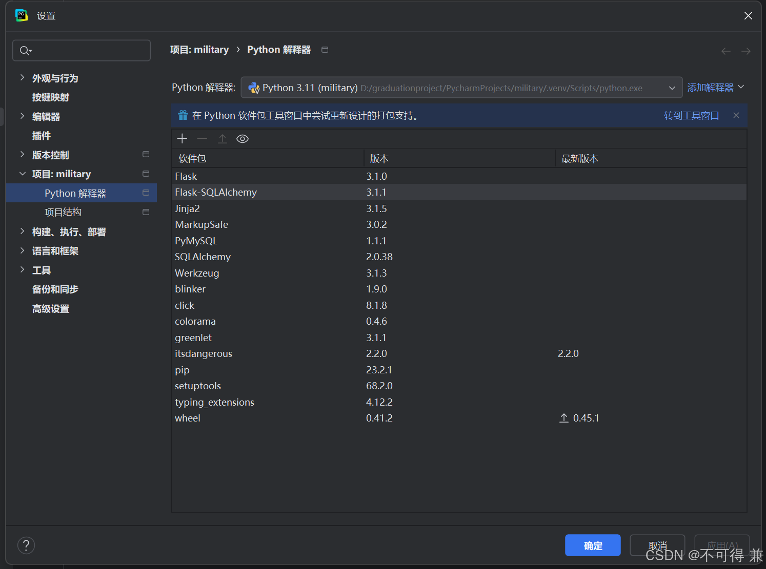Click the Python interpreter icon in the combo box

pyautogui.click(x=254, y=88)
